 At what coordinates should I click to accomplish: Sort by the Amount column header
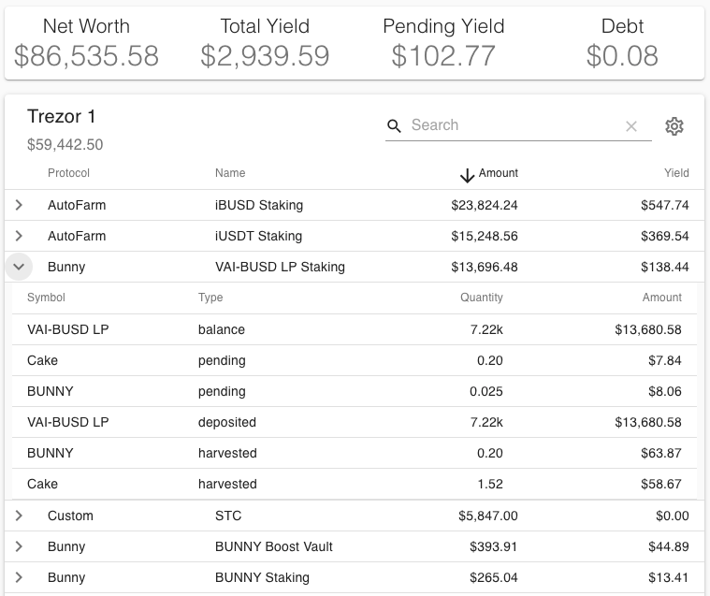point(498,173)
